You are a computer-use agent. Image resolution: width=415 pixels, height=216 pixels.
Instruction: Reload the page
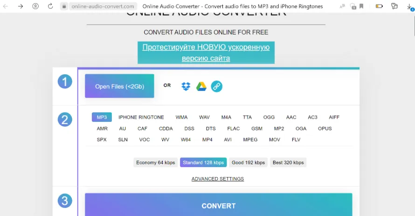(50, 6)
